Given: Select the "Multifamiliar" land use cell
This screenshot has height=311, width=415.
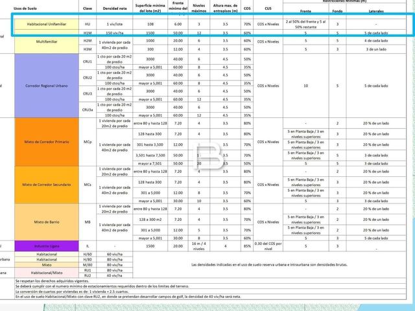Looking at the screenshot, I should [47, 41].
